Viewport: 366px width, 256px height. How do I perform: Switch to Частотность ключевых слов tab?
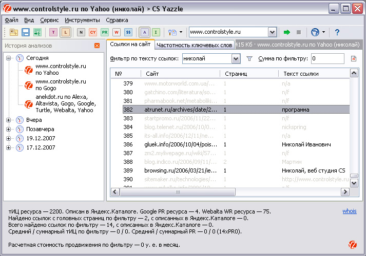[x=195, y=45]
